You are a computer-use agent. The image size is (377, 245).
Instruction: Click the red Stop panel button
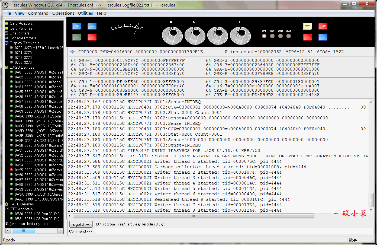point(92,37)
